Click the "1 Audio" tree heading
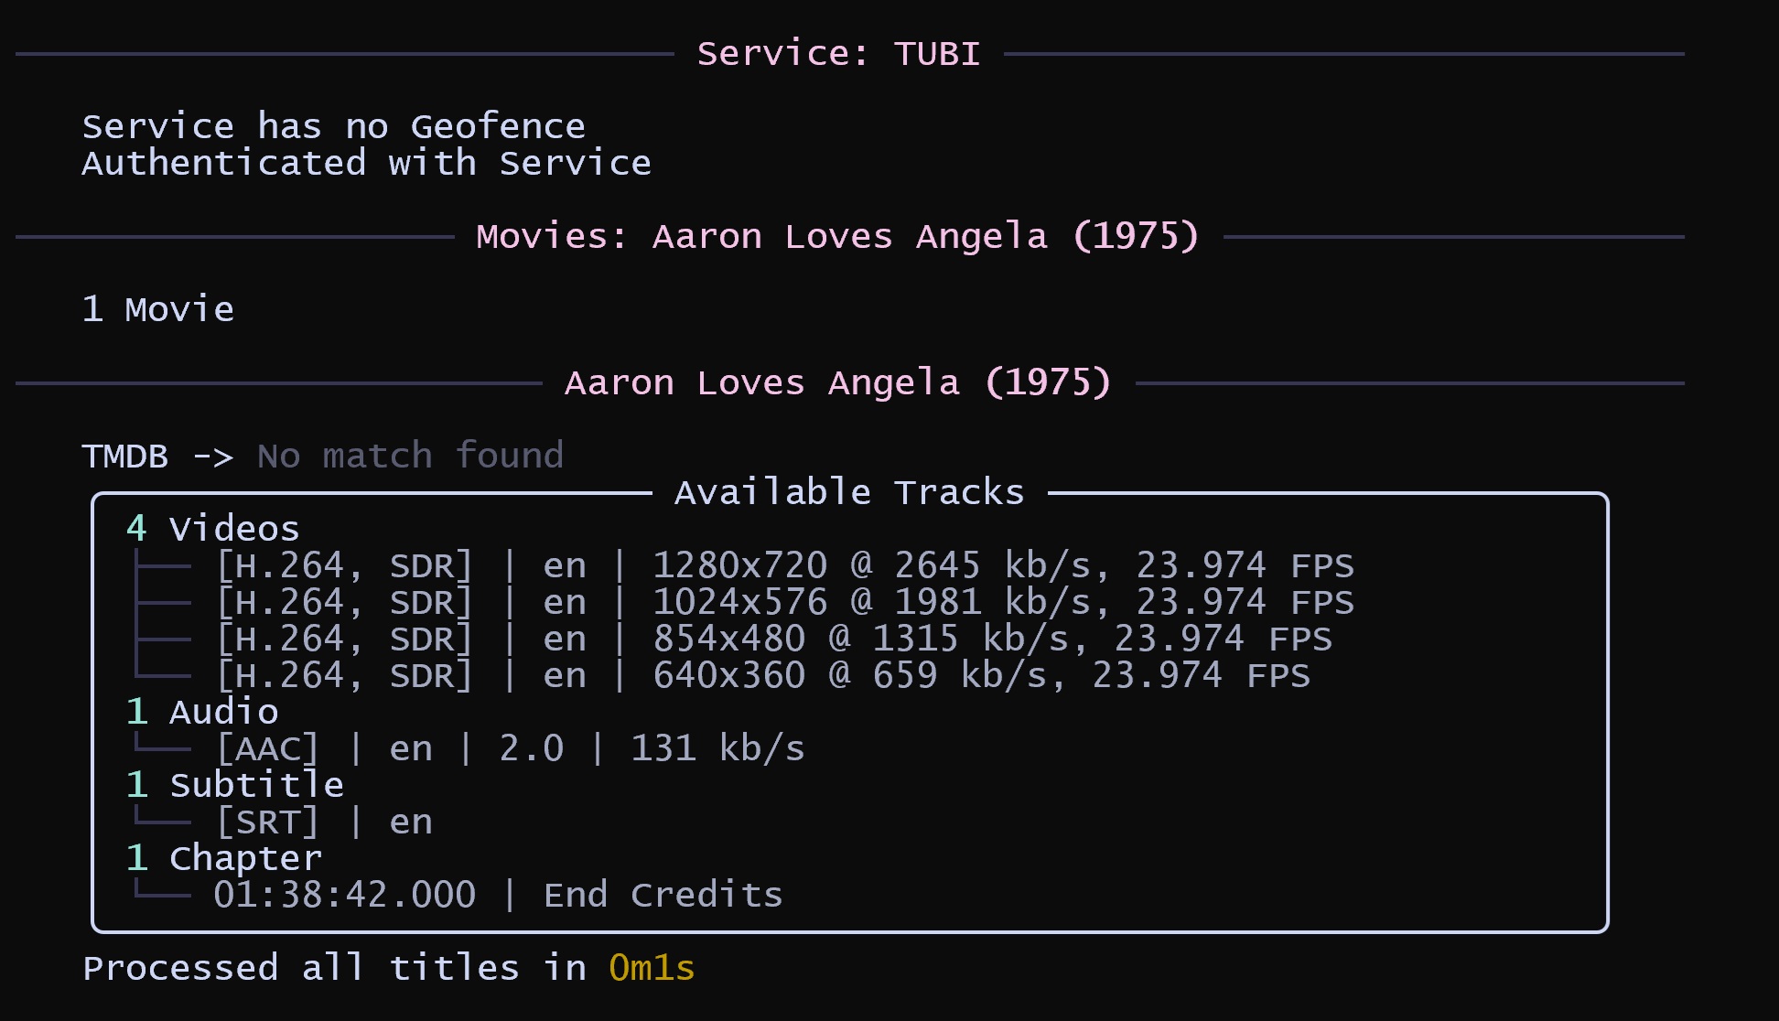1779x1021 pixels. [202, 713]
